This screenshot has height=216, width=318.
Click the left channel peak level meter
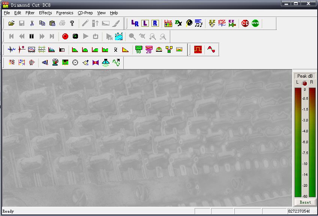[298, 142]
